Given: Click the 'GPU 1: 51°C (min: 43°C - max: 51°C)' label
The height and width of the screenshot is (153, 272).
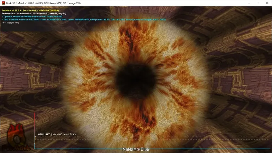Looking at the screenshot, I should (57, 134).
